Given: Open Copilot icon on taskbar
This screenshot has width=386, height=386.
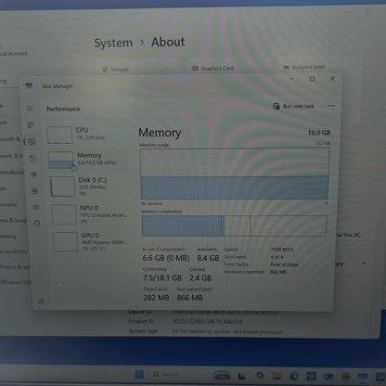Looking at the screenshot, I should 260,376.
